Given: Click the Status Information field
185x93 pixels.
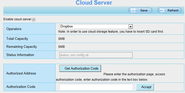Looking at the screenshot, I should (x=96, y=55).
